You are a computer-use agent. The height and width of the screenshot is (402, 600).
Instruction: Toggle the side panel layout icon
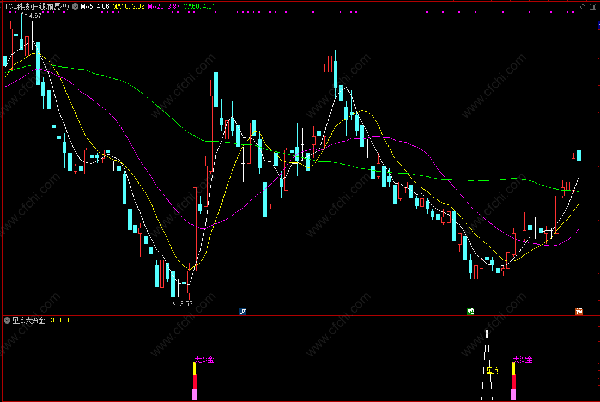[x=593, y=7]
